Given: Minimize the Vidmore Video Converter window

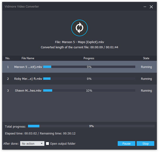Looking at the screenshot, I should pyautogui.click(x=145, y=7).
